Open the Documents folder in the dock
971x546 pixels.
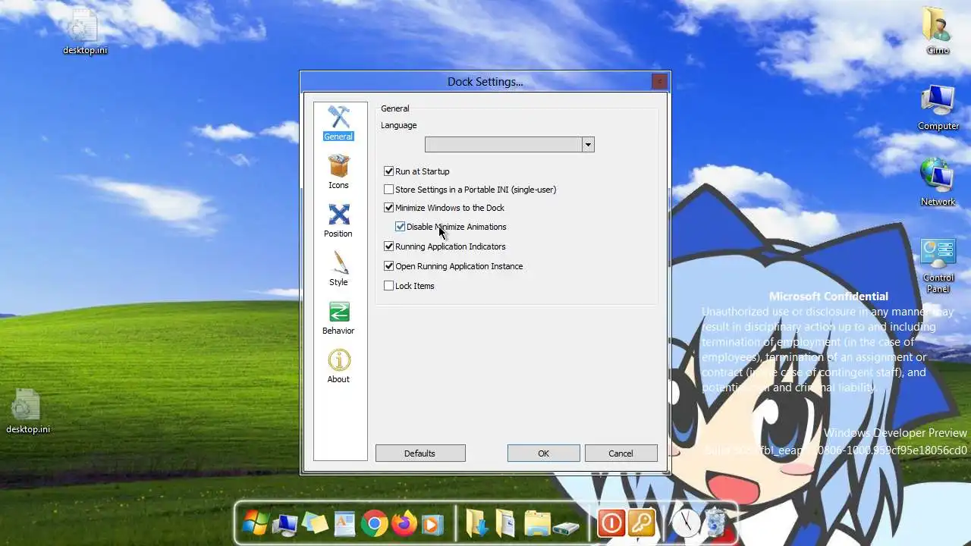(506, 523)
